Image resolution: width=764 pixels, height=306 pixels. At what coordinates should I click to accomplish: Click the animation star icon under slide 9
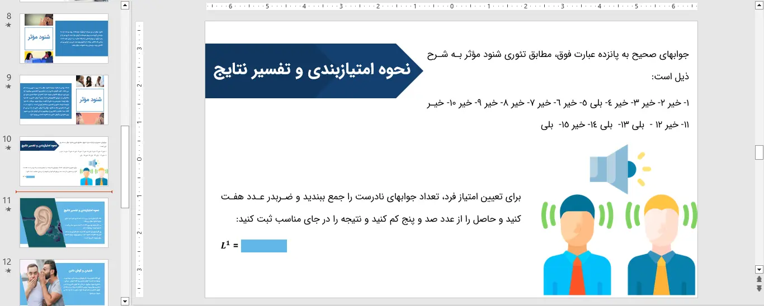[x=8, y=87]
